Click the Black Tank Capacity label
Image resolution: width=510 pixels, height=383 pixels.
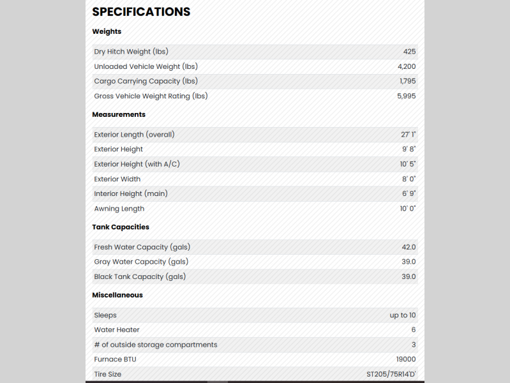pyautogui.click(x=140, y=276)
